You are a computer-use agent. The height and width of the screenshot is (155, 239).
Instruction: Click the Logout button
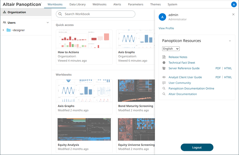pos(197,147)
